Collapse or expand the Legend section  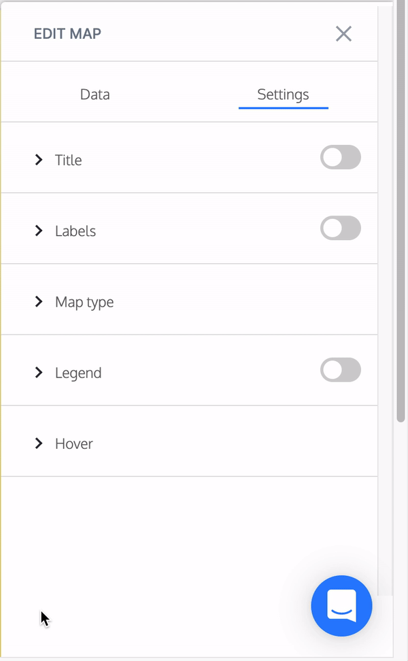[x=78, y=373]
